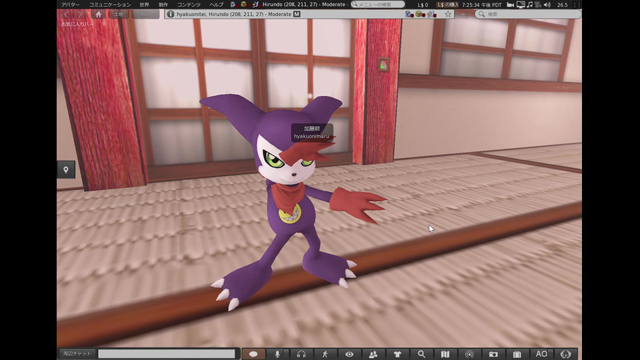Click the 7:25:34 午後 PDT clock
This screenshot has width=640, height=360.
point(481,5)
